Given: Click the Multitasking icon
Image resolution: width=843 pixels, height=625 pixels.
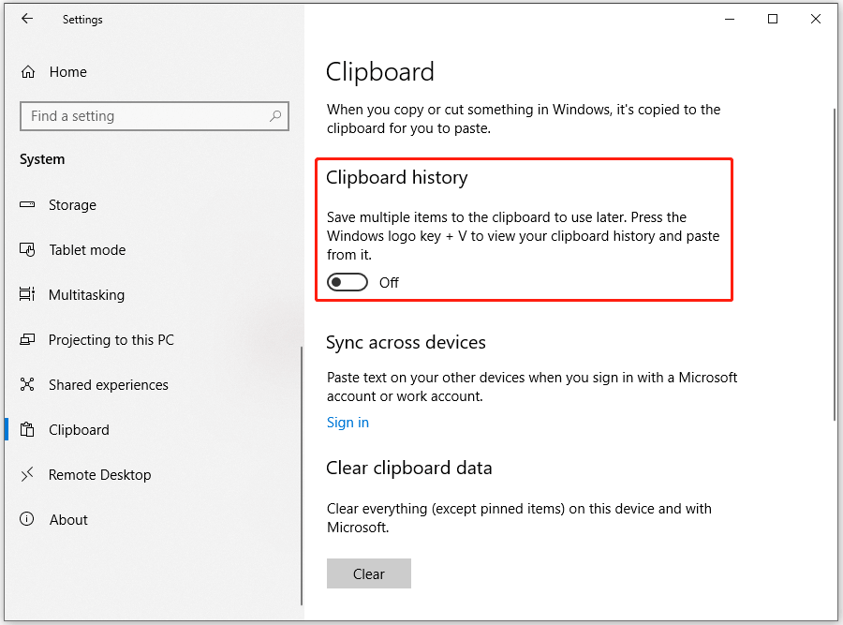Looking at the screenshot, I should pyautogui.click(x=28, y=295).
